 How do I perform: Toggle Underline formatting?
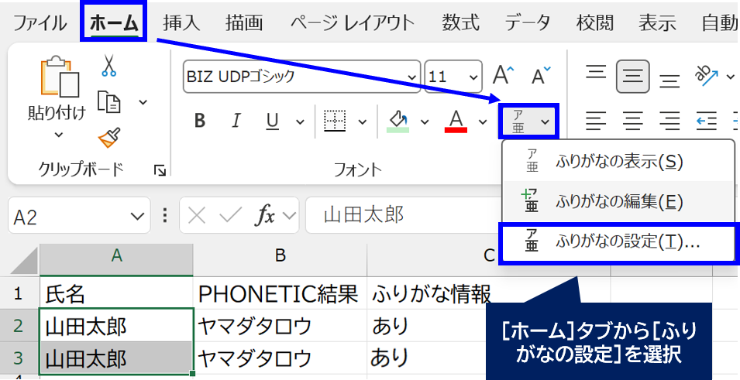pyautogui.click(x=272, y=122)
